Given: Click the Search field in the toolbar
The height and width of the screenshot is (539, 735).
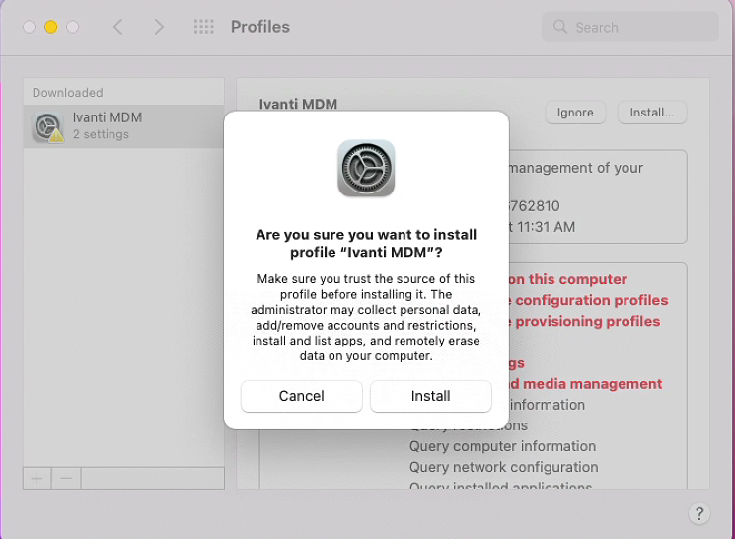Looking at the screenshot, I should (630, 27).
